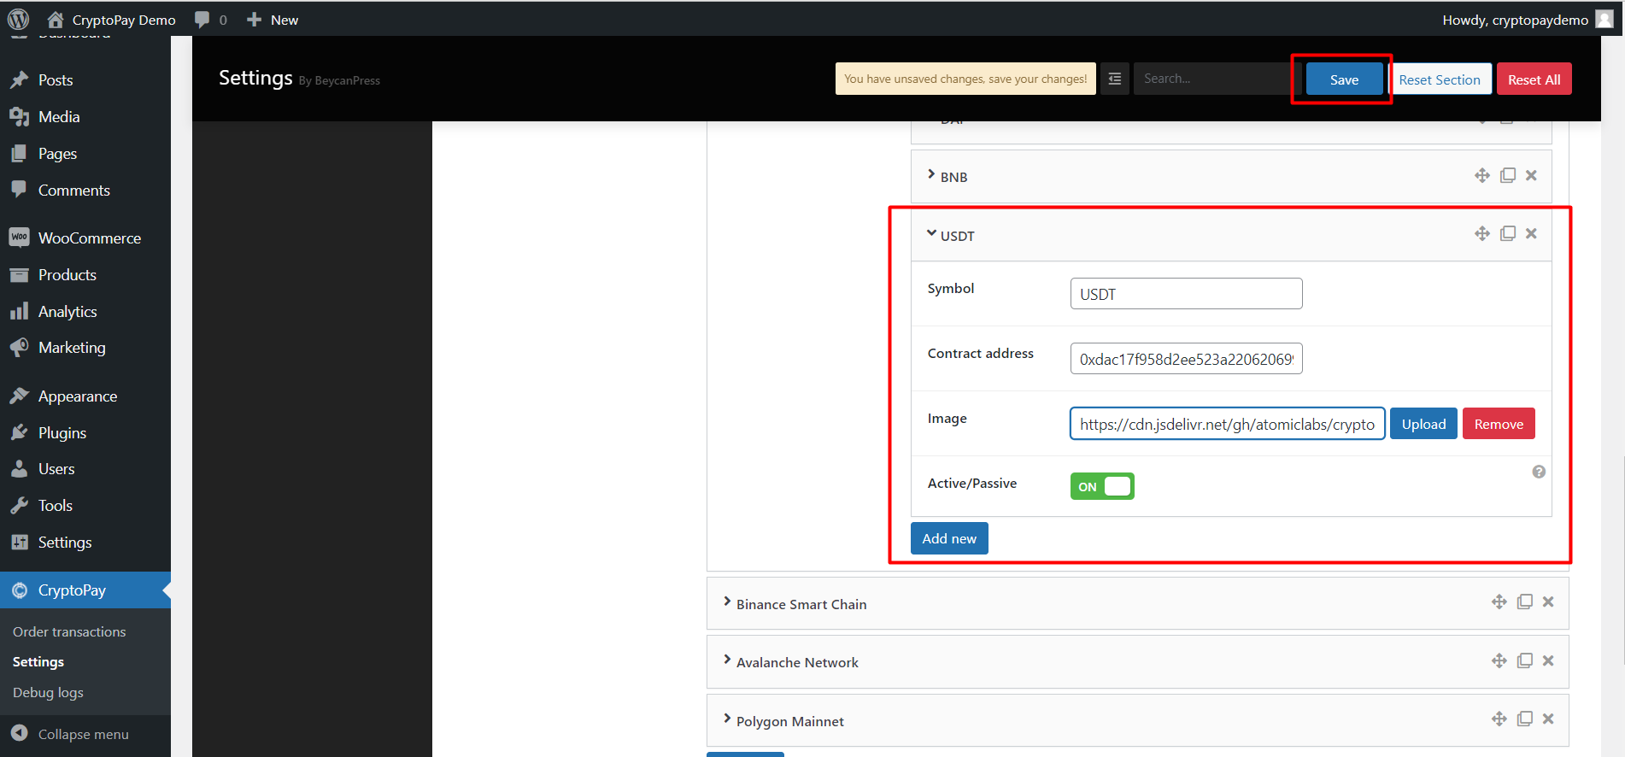Screen dimensions: 1625x757
Task: Remove the BNB row
Action: click(x=1531, y=175)
